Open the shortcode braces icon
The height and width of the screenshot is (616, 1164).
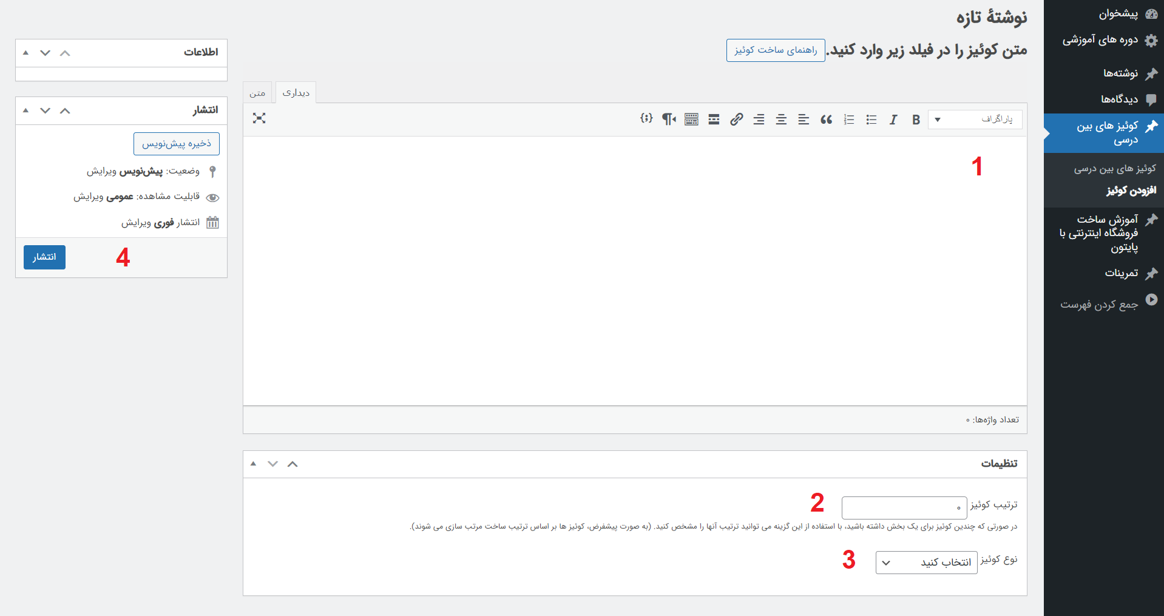coord(646,118)
